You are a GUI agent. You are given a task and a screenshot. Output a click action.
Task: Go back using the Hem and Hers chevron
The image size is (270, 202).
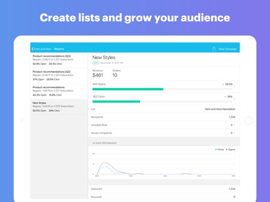[33, 49]
